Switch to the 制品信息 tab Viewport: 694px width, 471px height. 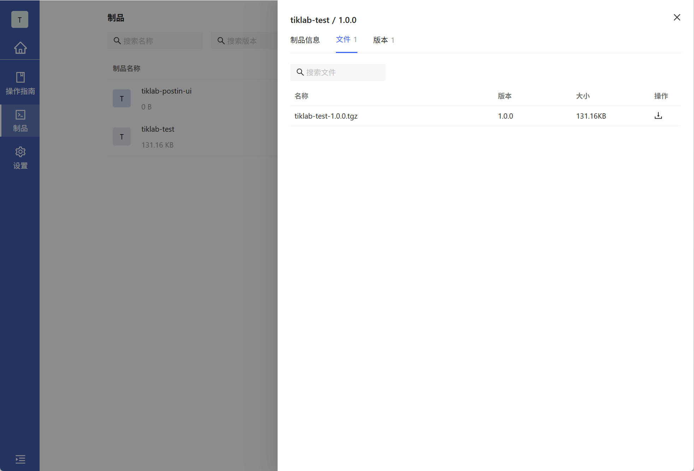pyautogui.click(x=305, y=40)
